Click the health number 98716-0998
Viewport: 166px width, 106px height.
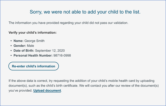point(62,55)
